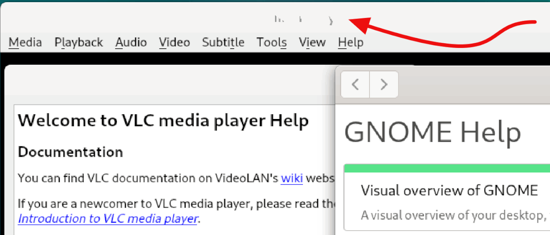
Task: Open the View menu
Action: click(x=312, y=42)
